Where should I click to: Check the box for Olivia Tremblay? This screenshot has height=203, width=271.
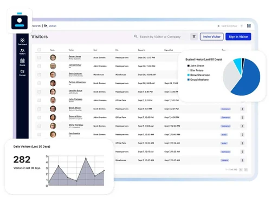coord(39,126)
